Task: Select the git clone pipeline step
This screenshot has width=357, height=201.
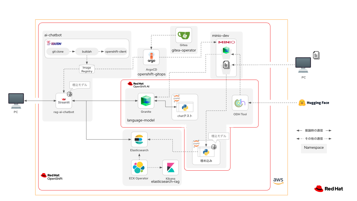Action: pyautogui.click(x=58, y=52)
